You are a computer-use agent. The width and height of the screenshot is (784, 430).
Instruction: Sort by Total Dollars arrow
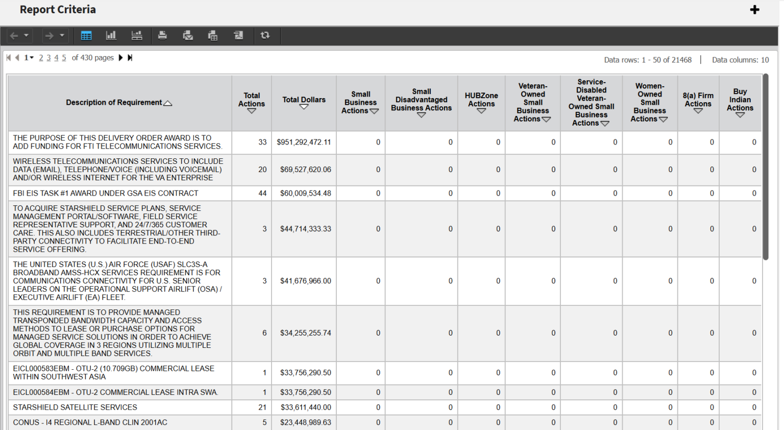[304, 107]
